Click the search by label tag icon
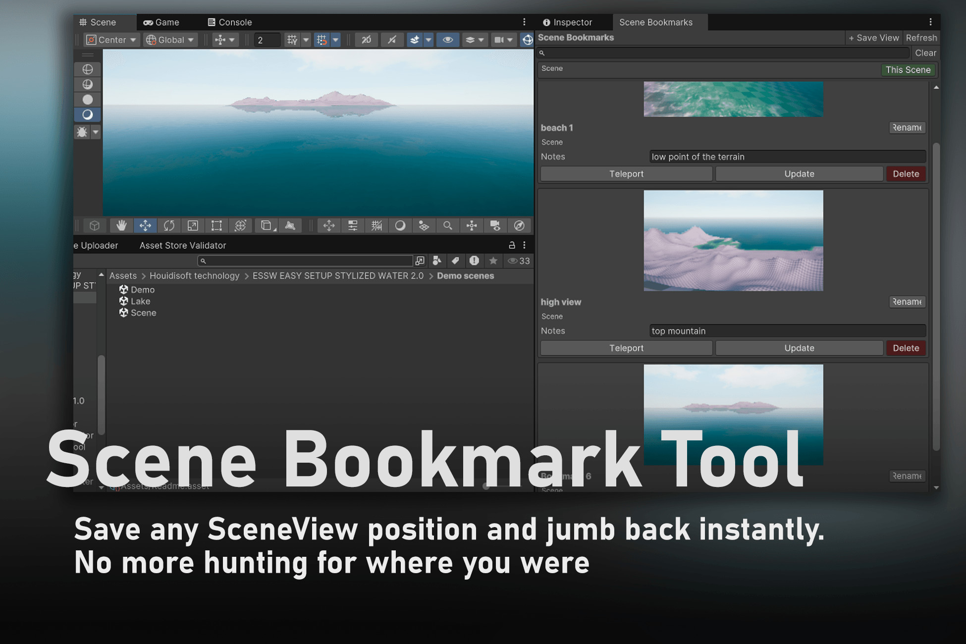The image size is (966, 644). pos(455,261)
